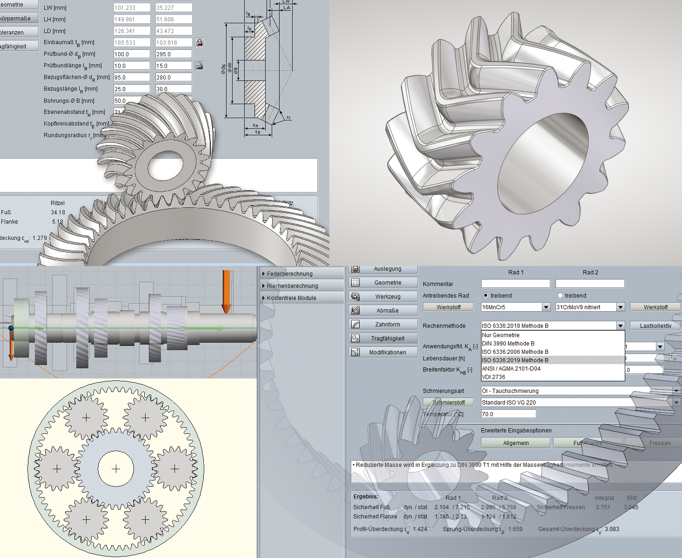Open the Tragfähigkeit module with sigma icon
Viewport: 682px width, 558px height.
pos(383,339)
